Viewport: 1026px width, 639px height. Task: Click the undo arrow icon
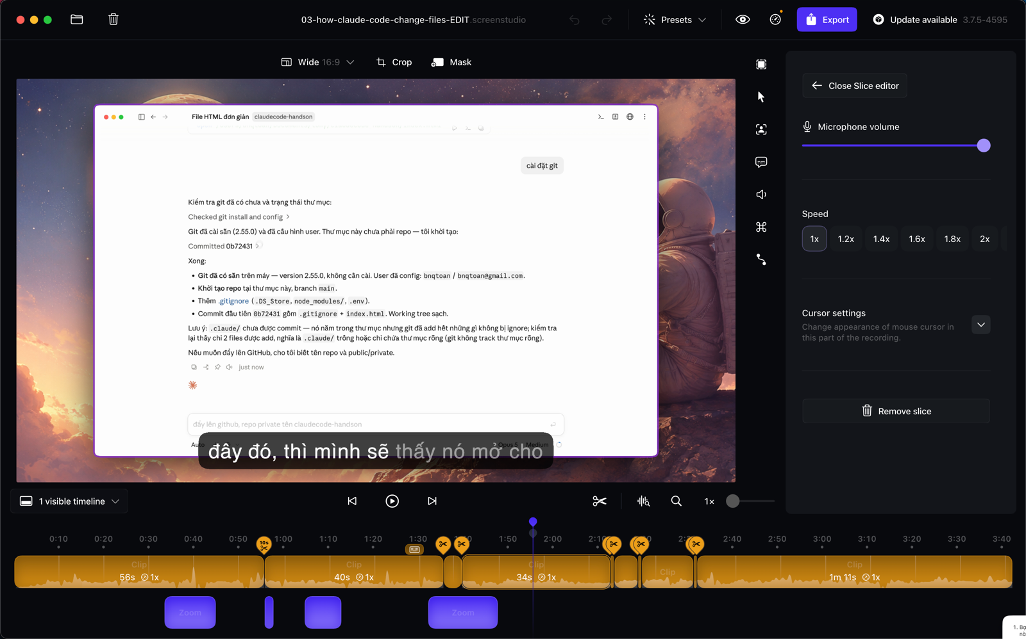tap(574, 20)
